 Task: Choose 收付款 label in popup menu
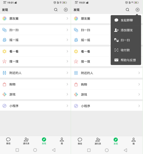point(125,50)
